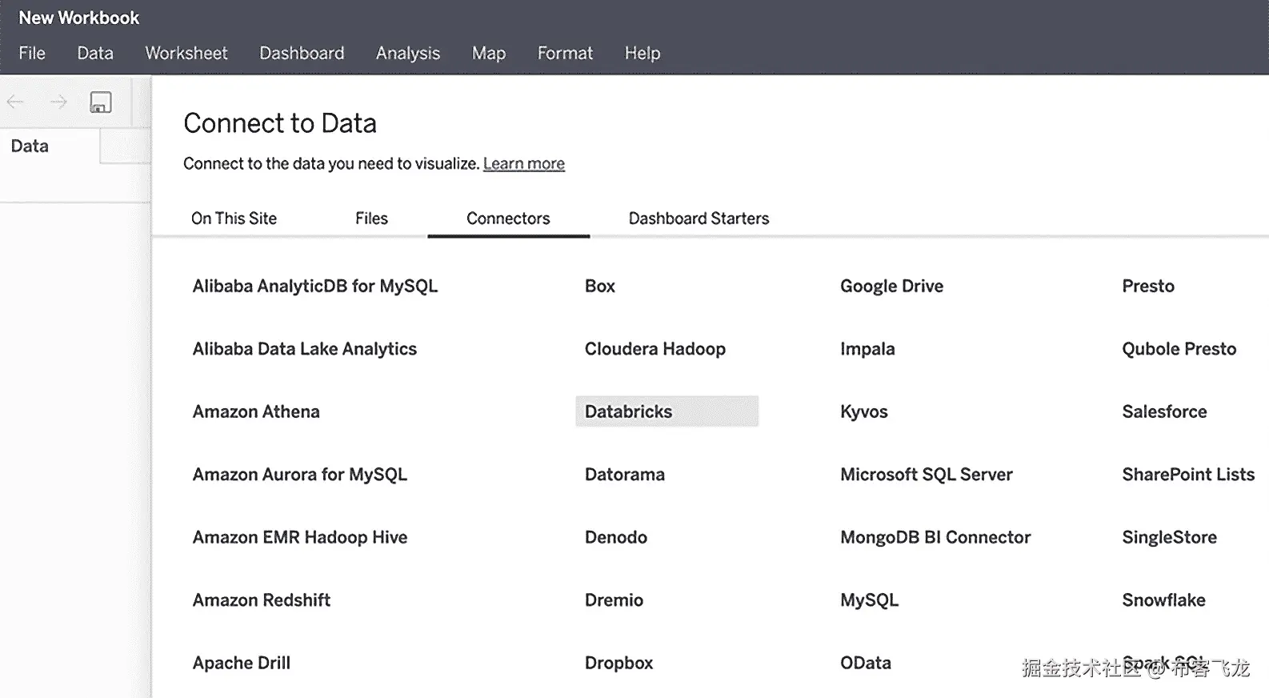Switch to the On This Site tab

point(234,218)
